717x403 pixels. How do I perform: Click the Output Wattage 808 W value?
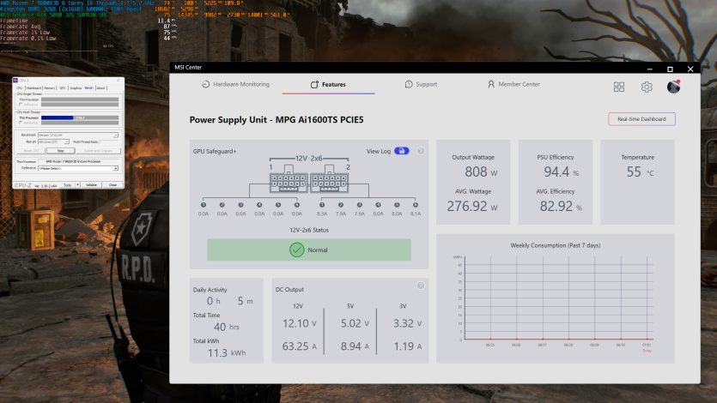point(481,172)
